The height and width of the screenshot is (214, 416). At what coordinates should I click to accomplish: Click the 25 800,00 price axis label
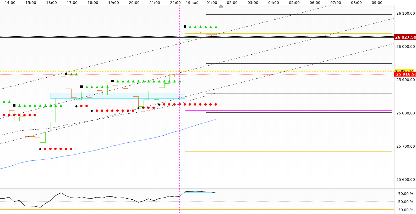pyautogui.click(x=406, y=113)
